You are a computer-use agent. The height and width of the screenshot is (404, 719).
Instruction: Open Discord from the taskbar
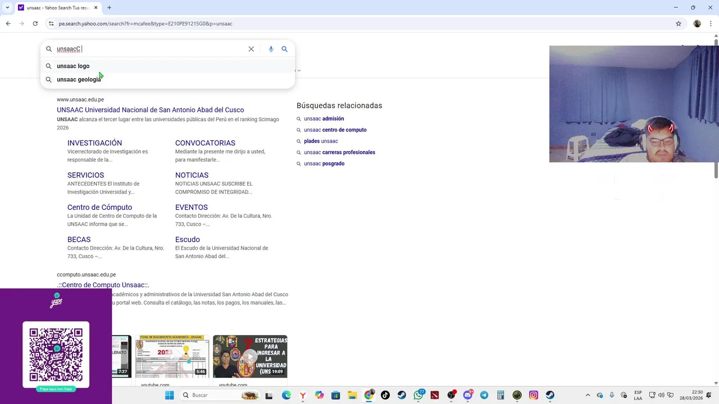coord(468,395)
